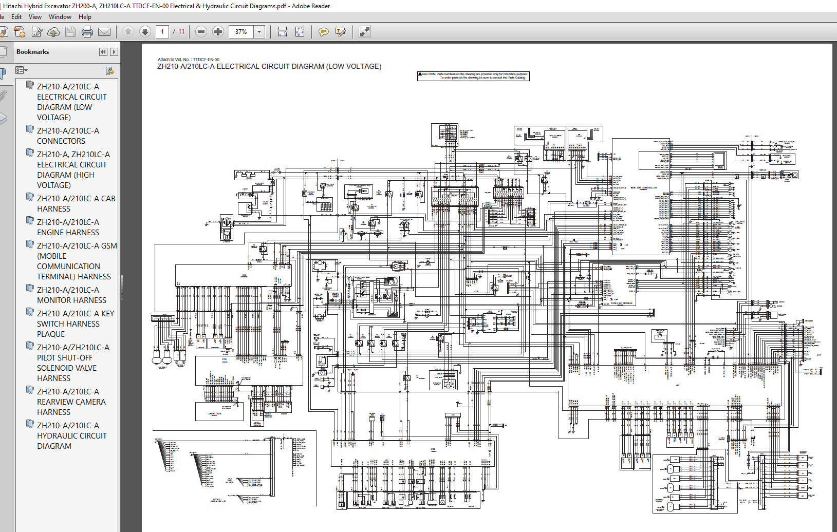Viewport: 837px width, 532px height.
Task: Go to the previous page arrow
Action: 128,32
